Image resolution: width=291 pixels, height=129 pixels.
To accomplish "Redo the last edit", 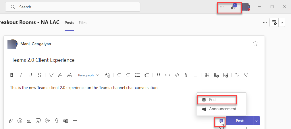I will 246,75.
